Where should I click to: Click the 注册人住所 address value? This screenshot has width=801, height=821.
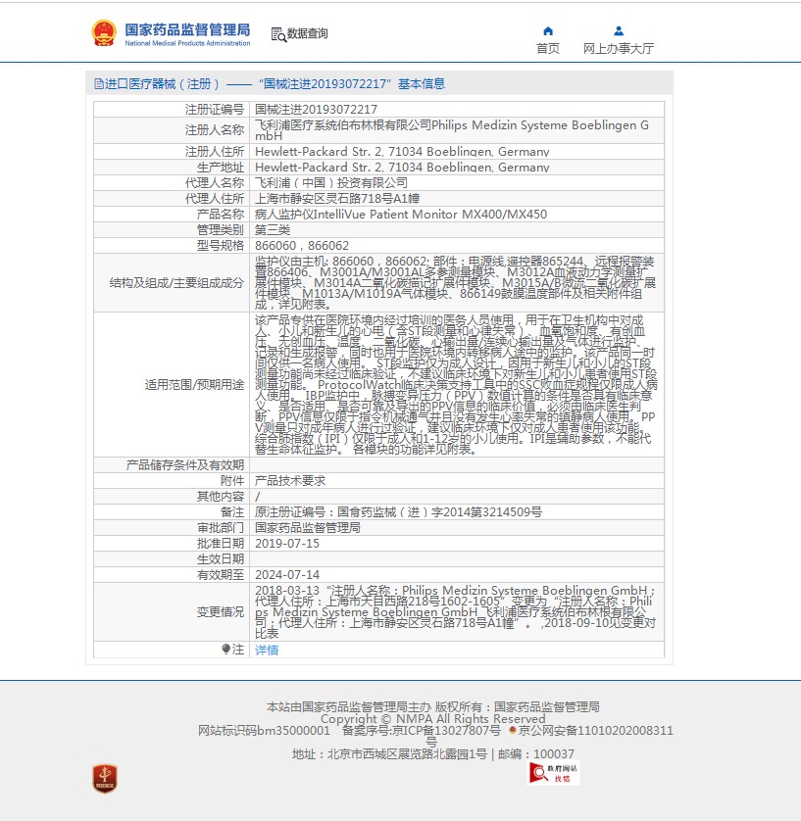402,151
